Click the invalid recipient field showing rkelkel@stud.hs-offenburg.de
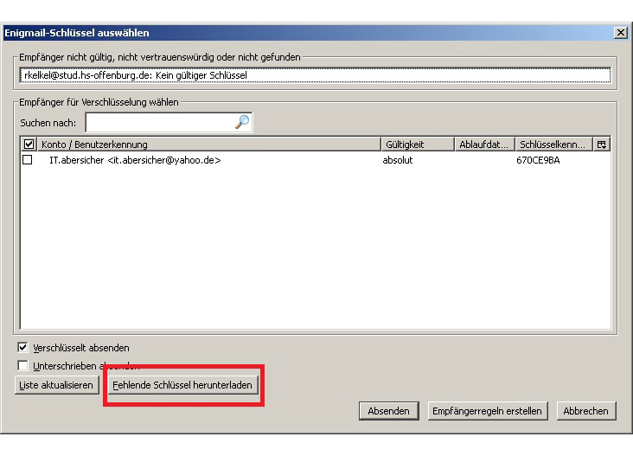Screen dimensions: 633x456 click(315, 76)
